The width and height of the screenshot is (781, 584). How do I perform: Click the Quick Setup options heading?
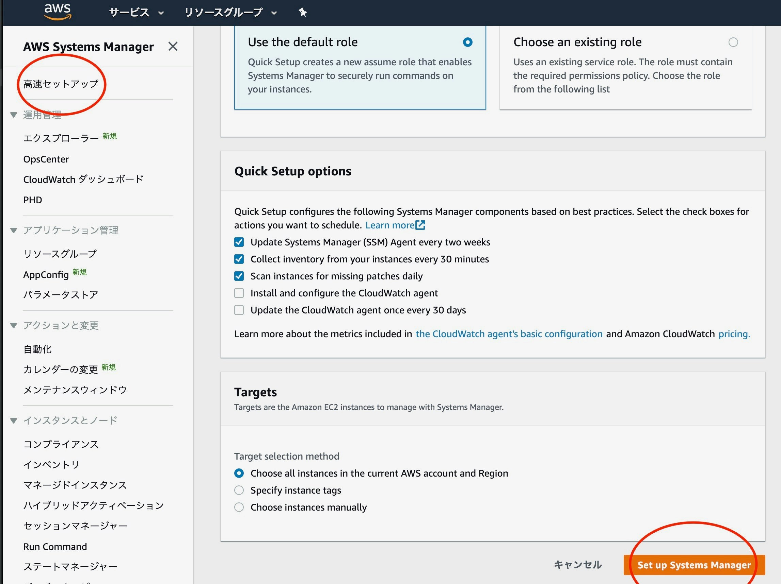293,171
